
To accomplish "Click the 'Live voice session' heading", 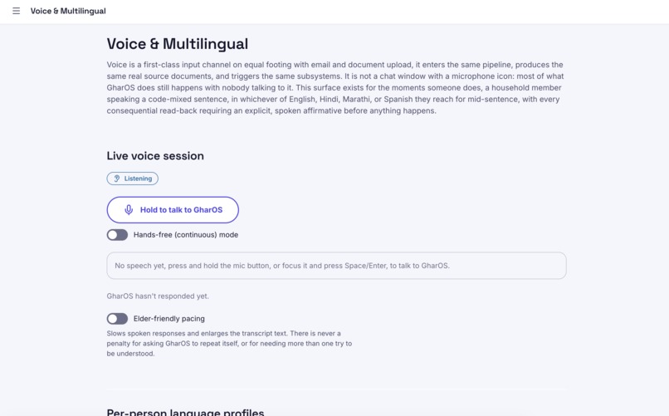I will point(155,156).
